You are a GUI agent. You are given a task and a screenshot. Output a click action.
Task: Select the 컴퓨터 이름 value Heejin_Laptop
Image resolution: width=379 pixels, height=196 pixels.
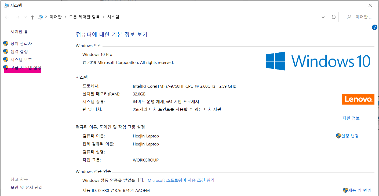pos(146,136)
